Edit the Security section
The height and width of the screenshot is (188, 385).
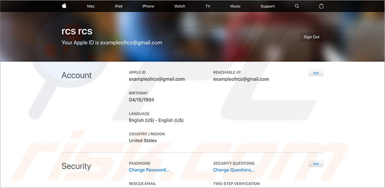click(x=316, y=164)
